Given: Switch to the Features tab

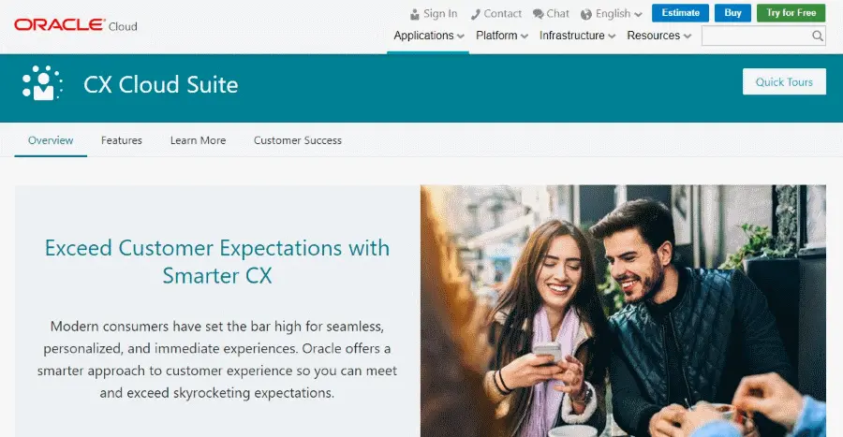Looking at the screenshot, I should 122,140.
